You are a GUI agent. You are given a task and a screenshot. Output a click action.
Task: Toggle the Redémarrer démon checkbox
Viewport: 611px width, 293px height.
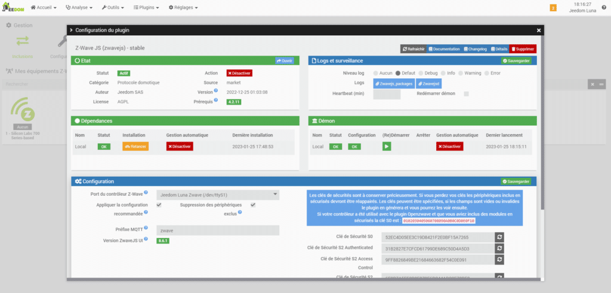[x=466, y=94]
